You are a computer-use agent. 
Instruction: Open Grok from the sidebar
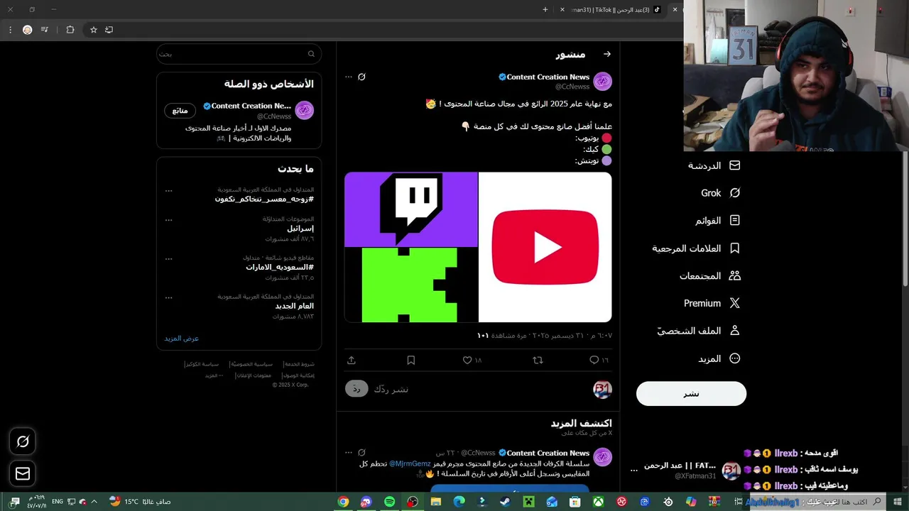coord(720,193)
